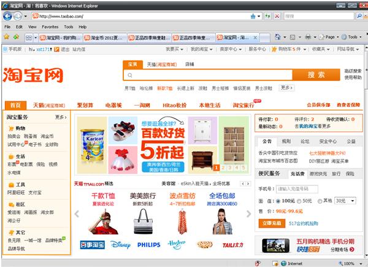The height and width of the screenshot is (267, 368).
Task: Switch to the 淘金币 2012夏 browser tab
Action: (x=105, y=37)
